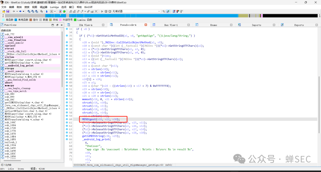Click the red triangle toolbar icon
The height and width of the screenshot is (172, 321).
60,11
